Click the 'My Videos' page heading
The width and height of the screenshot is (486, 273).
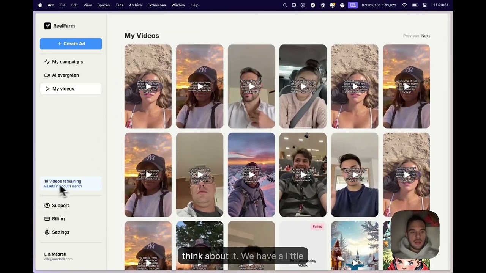coord(142,36)
